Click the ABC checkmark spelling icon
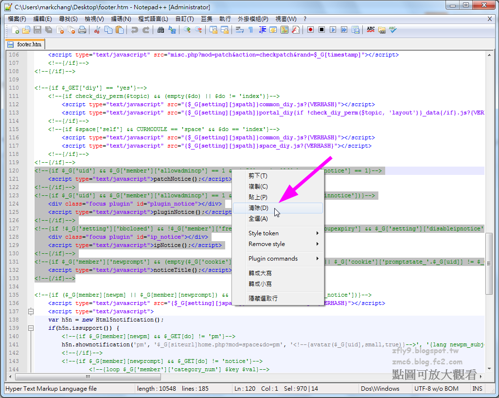This screenshot has height=398, width=499. coord(393,30)
